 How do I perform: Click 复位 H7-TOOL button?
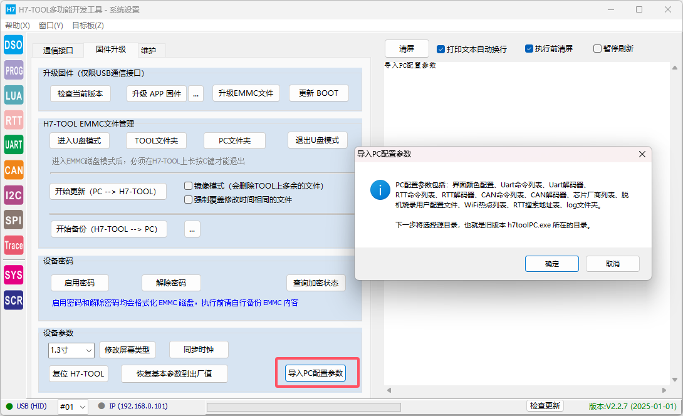tap(78, 374)
